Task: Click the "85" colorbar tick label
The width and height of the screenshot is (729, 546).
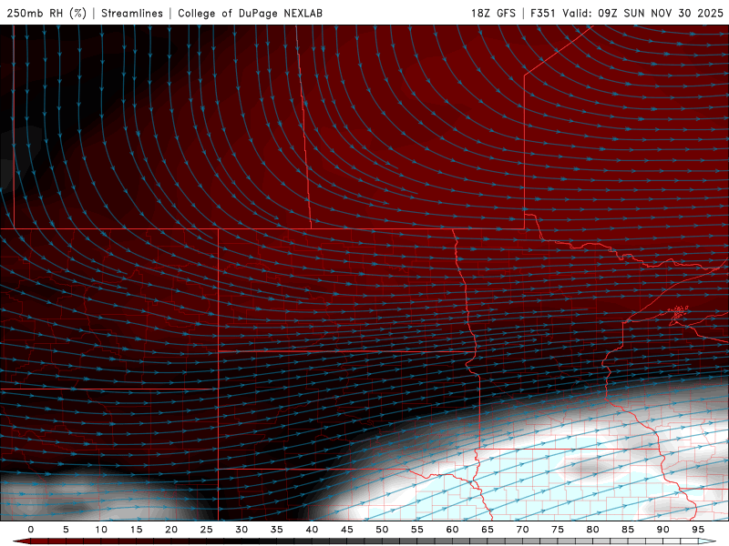Action: click(x=628, y=530)
